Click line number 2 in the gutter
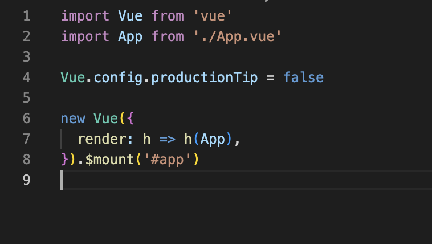This screenshot has height=244, width=432. [x=27, y=36]
